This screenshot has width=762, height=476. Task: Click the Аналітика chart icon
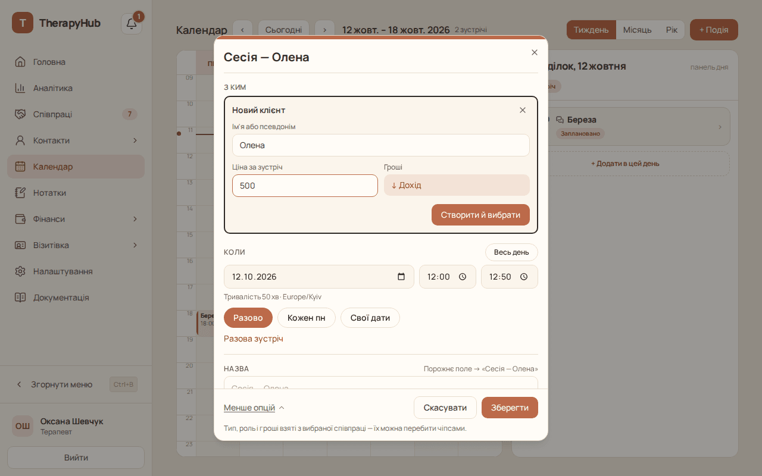point(20,88)
